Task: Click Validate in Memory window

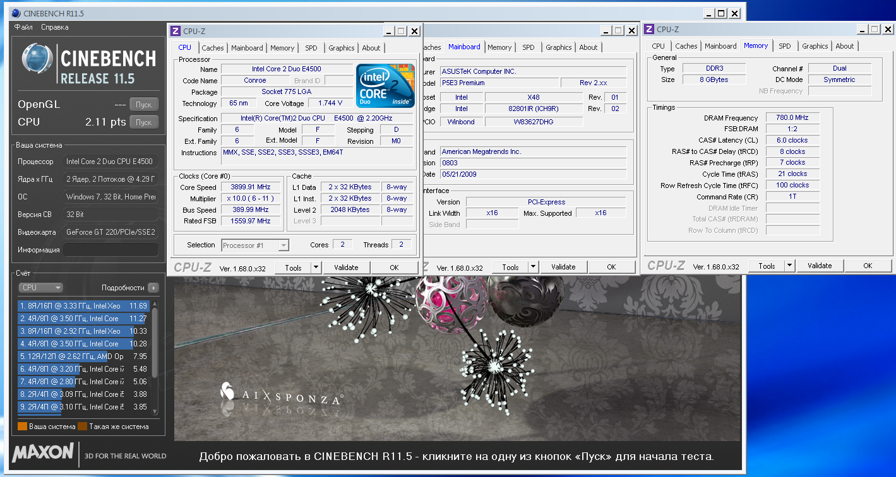Action: (x=820, y=266)
